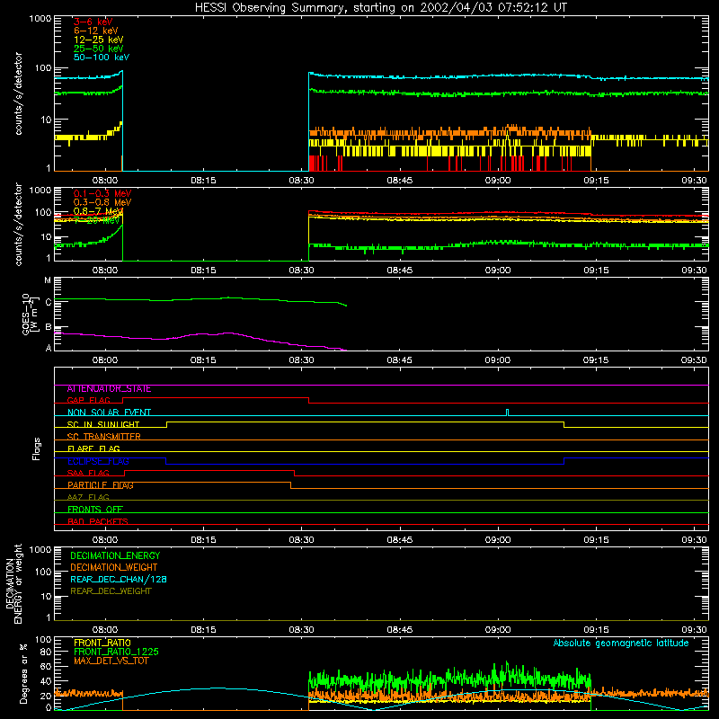This screenshot has height=719, width=719.
Task: Click the 0.8-7 MeV legend label
Action: pyautogui.click(x=98, y=211)
